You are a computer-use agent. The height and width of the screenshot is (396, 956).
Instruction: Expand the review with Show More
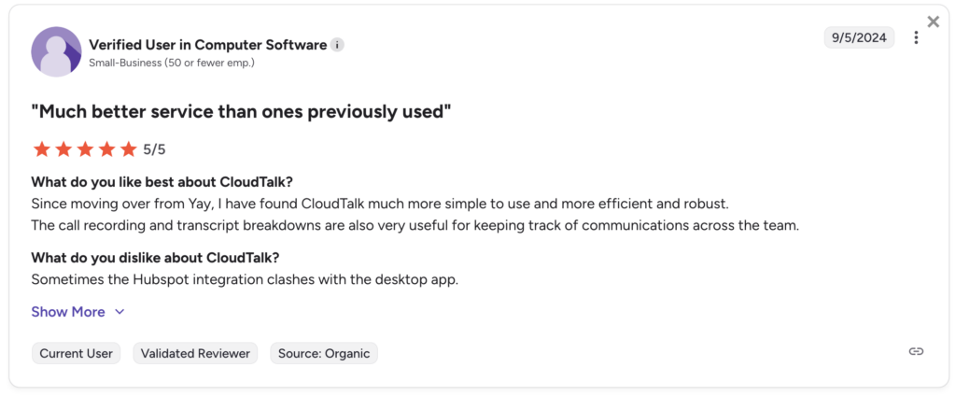pyautogui.click(x=68, y=312)
